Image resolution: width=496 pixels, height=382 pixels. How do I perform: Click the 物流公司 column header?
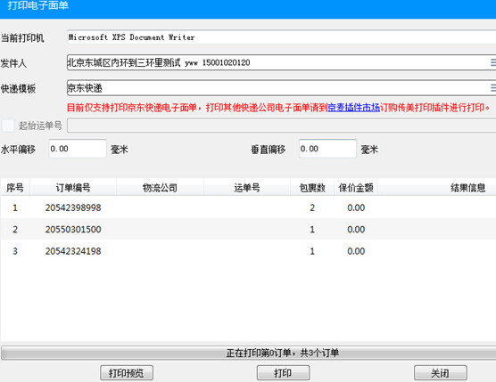[x=160, y=188]
